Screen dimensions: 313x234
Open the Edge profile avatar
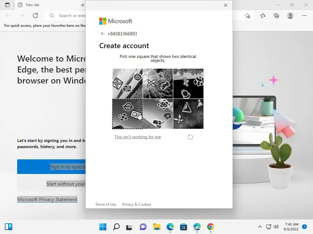point(290,16)
